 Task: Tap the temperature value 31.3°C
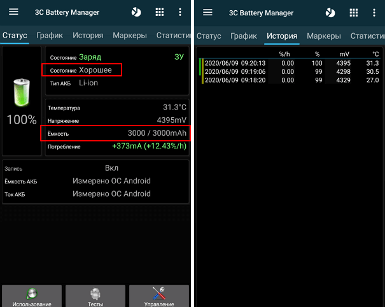(x=174, y=107)
